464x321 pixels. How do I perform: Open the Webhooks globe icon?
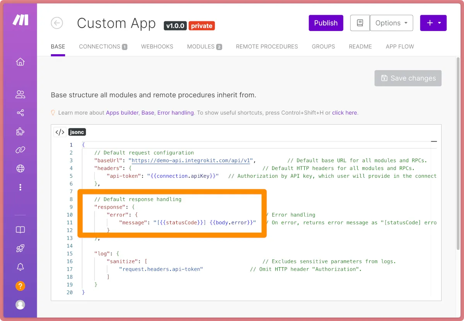tap(20, 168)
